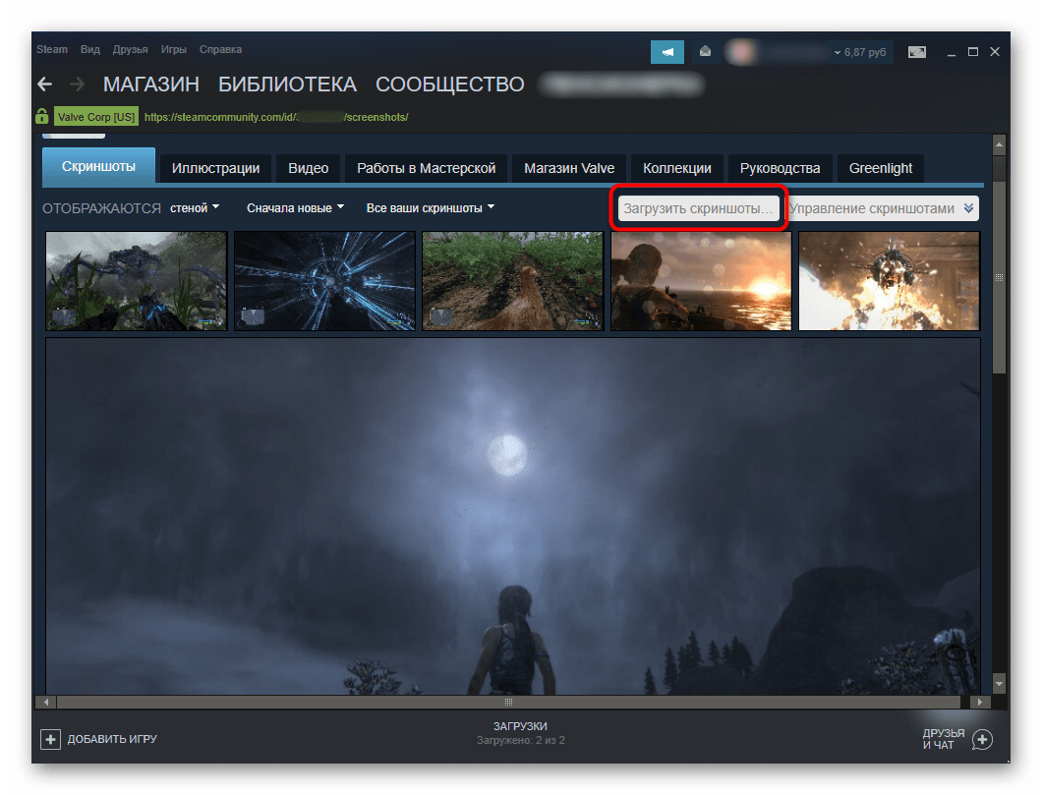Expand the 'стеной' view dropdown
The width and height of the screenshot is (1042, 795).
[195, 208]
